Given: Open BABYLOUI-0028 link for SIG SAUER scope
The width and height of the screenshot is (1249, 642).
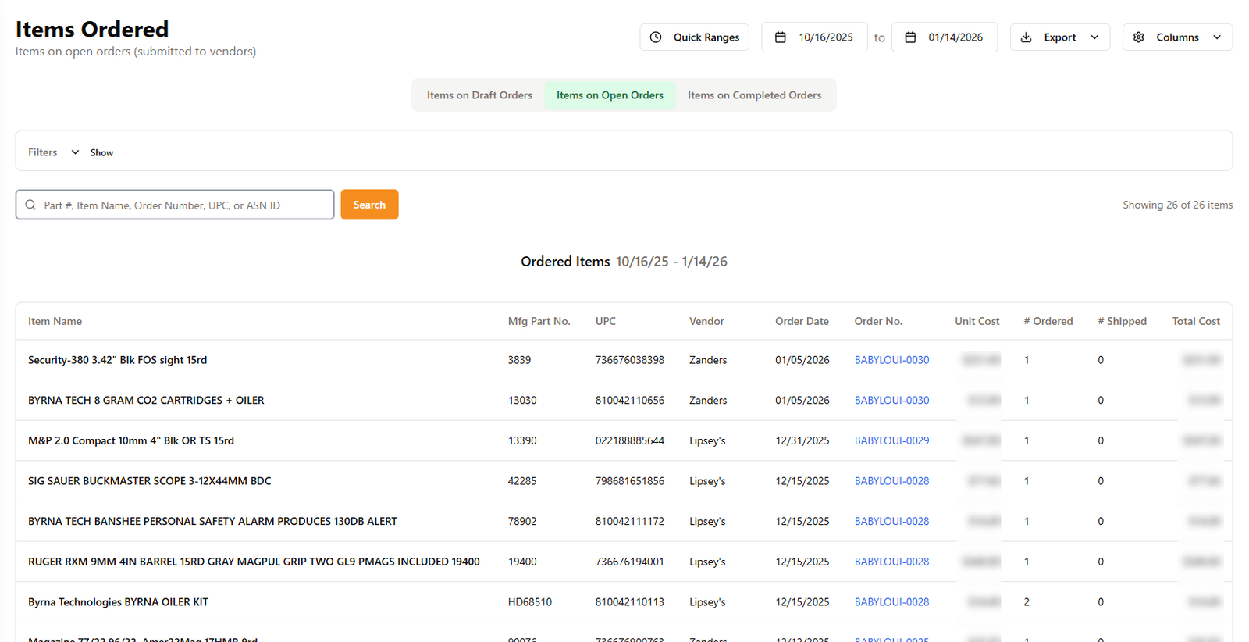Looking at the screenshot, I should tap(891, 481).
